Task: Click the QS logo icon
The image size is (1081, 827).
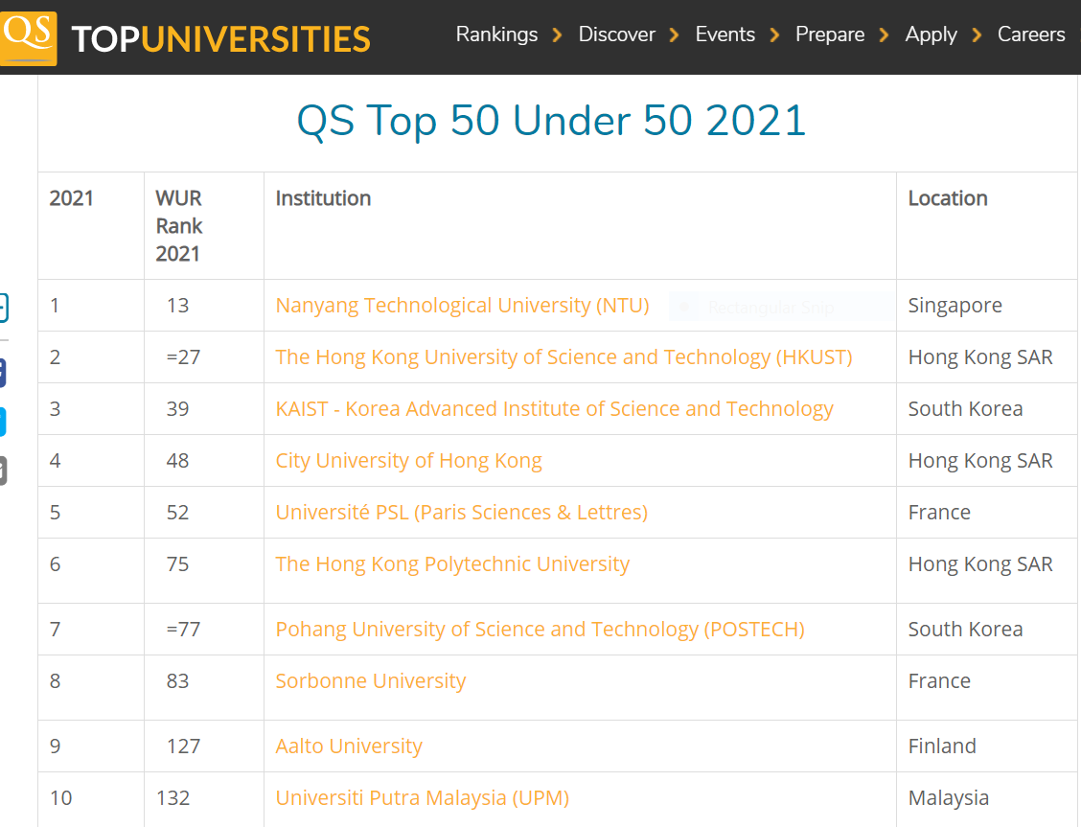Action: pos(28,38)
